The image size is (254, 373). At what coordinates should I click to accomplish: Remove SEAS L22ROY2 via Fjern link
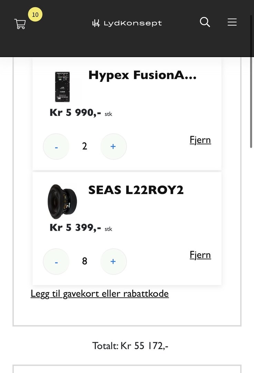(x=200, y=255)
